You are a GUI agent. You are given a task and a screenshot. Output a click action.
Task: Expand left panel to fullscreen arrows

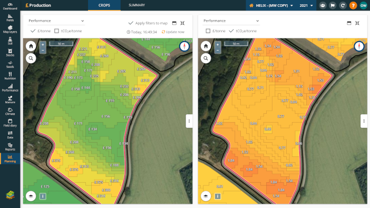pos(182,23)
